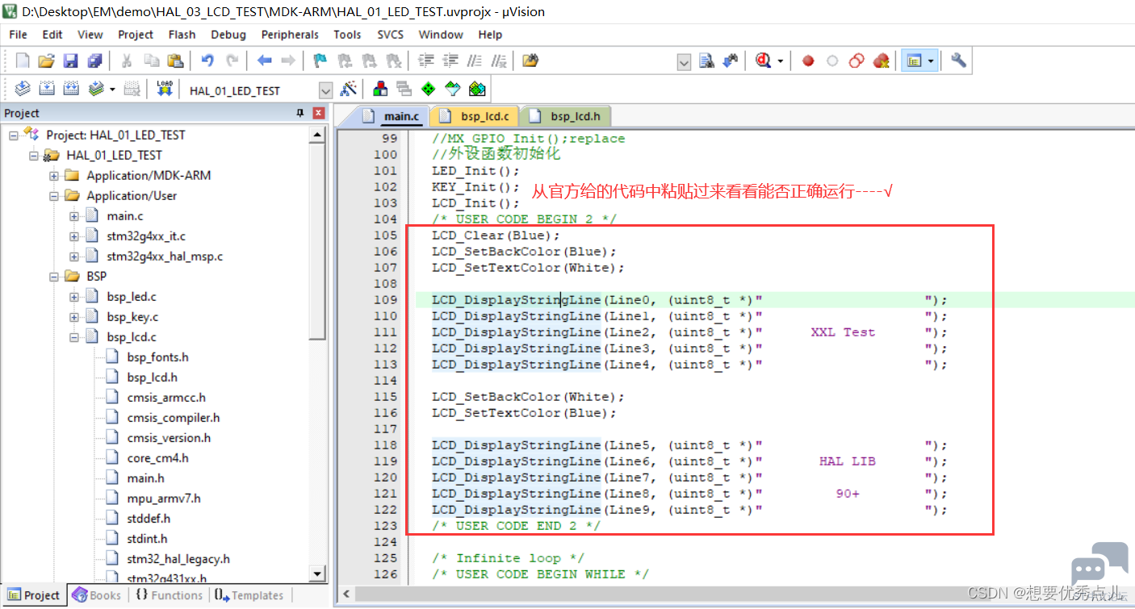Toggle the project window view button
The height and width of the screenshot is (609, 1135).
914,61
